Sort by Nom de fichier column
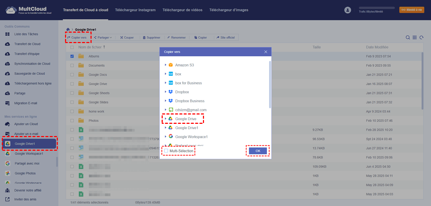Screen dimensions: 431x206 pos(92,47)
